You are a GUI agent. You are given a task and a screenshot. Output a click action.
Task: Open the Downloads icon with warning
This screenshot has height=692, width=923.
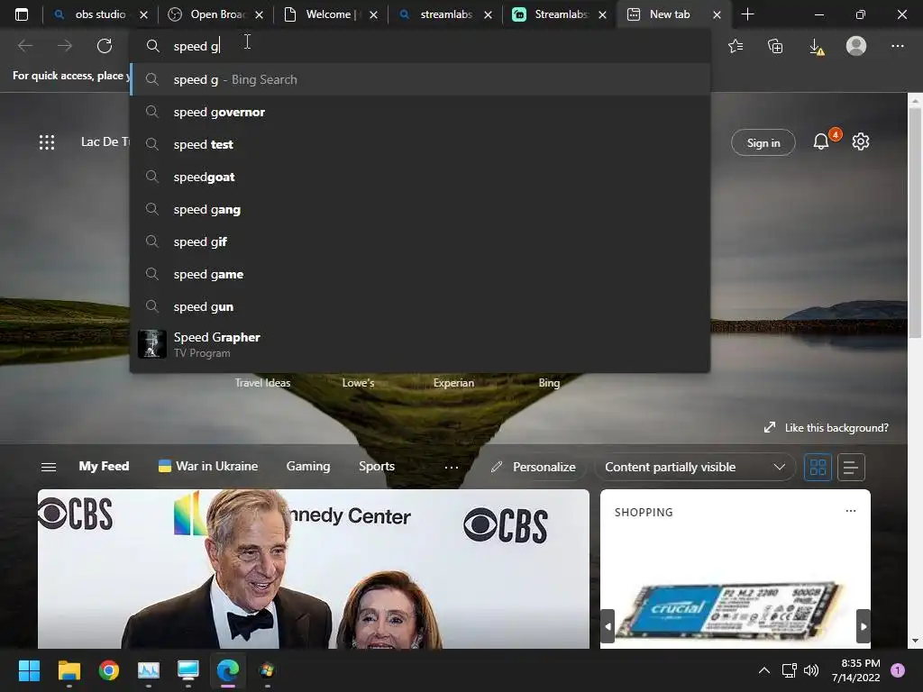tap(817, 47)
